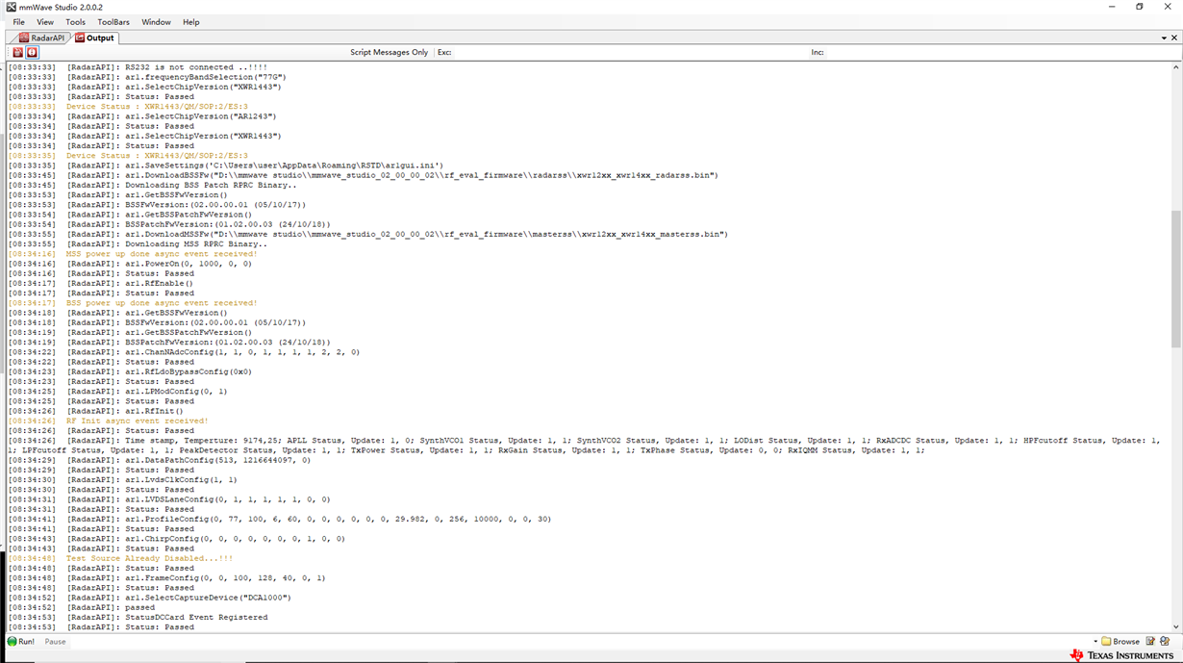Click the green Run! icon
This screenshot has width=1183, height=663.
[x=12, y=641]
